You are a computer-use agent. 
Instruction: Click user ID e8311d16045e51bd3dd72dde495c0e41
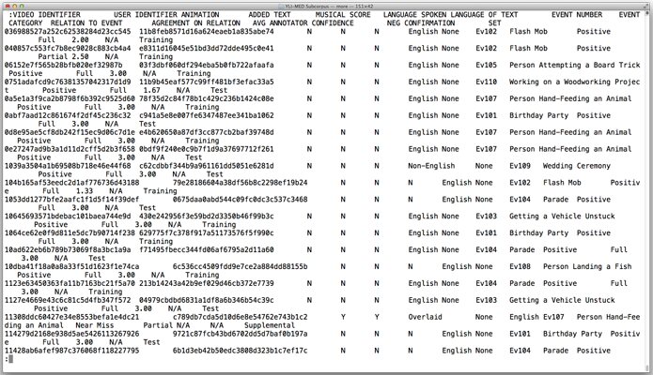point(207,48)
